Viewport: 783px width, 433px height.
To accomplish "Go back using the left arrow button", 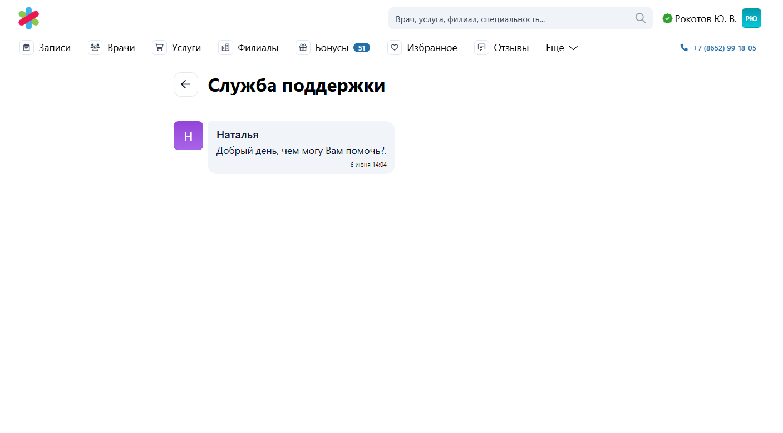I will (186, 84).
